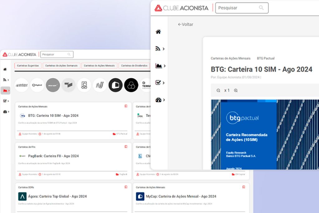Go back using the Voltar link
The image size is (319, 213).
pyautogui.click(x=185, y=24)
